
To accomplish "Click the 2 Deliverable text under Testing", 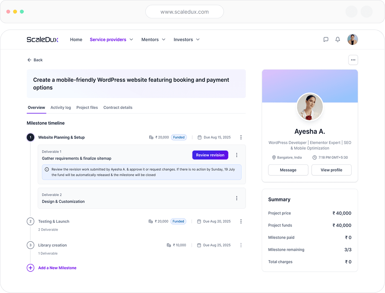I will click(x=48, y=230).
